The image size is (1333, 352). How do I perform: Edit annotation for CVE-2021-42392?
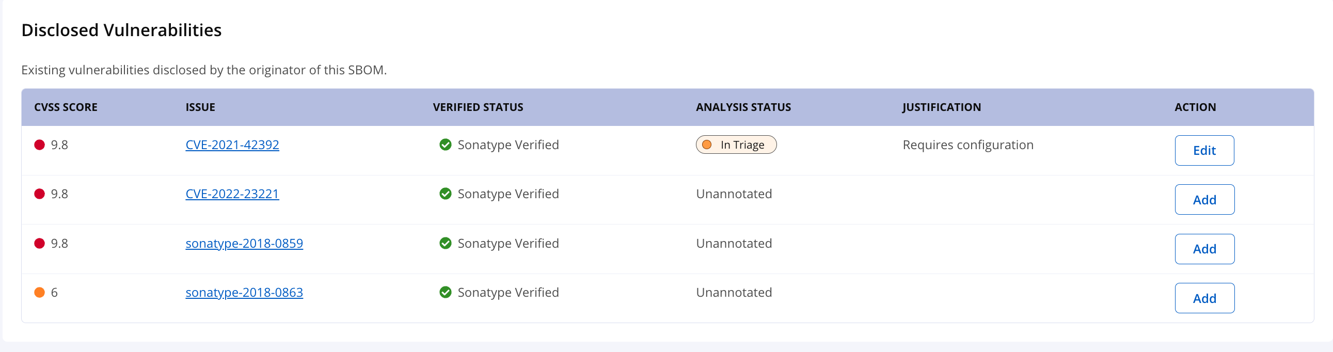click(x=1203, y=151)
